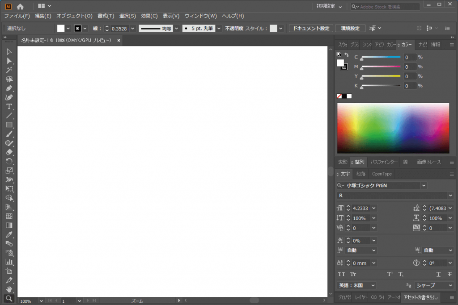
Task: Select the Shape Builder tool
Action: click(x=9, y=198)
